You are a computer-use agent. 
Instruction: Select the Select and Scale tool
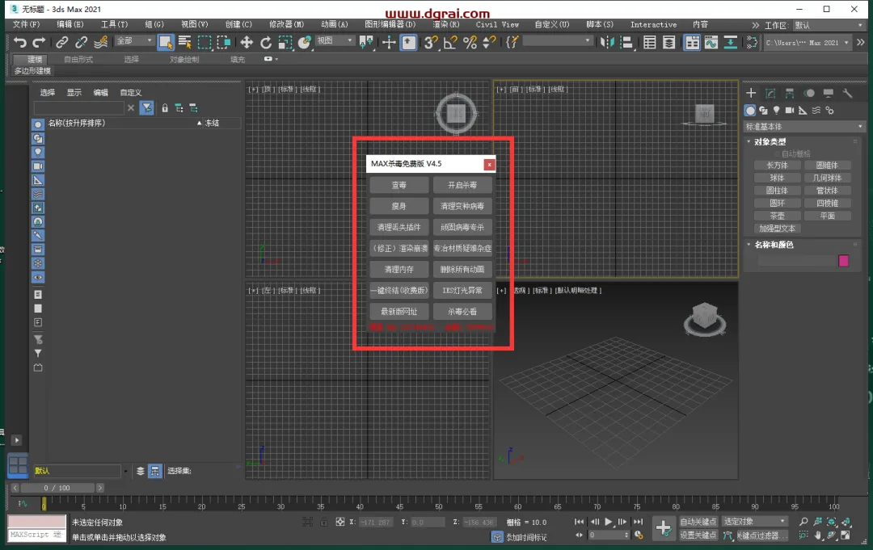[x=285, y=42]
